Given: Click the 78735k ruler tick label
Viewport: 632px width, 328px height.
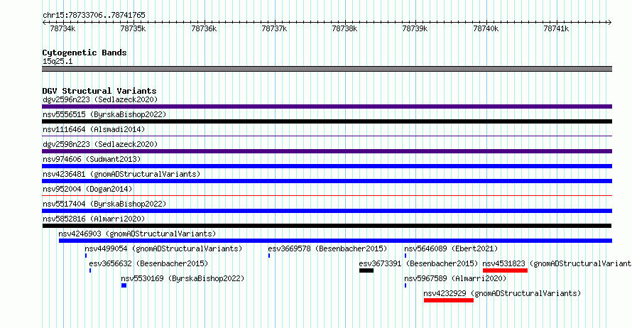Looking at the screenshot, I should click(133, 28).
